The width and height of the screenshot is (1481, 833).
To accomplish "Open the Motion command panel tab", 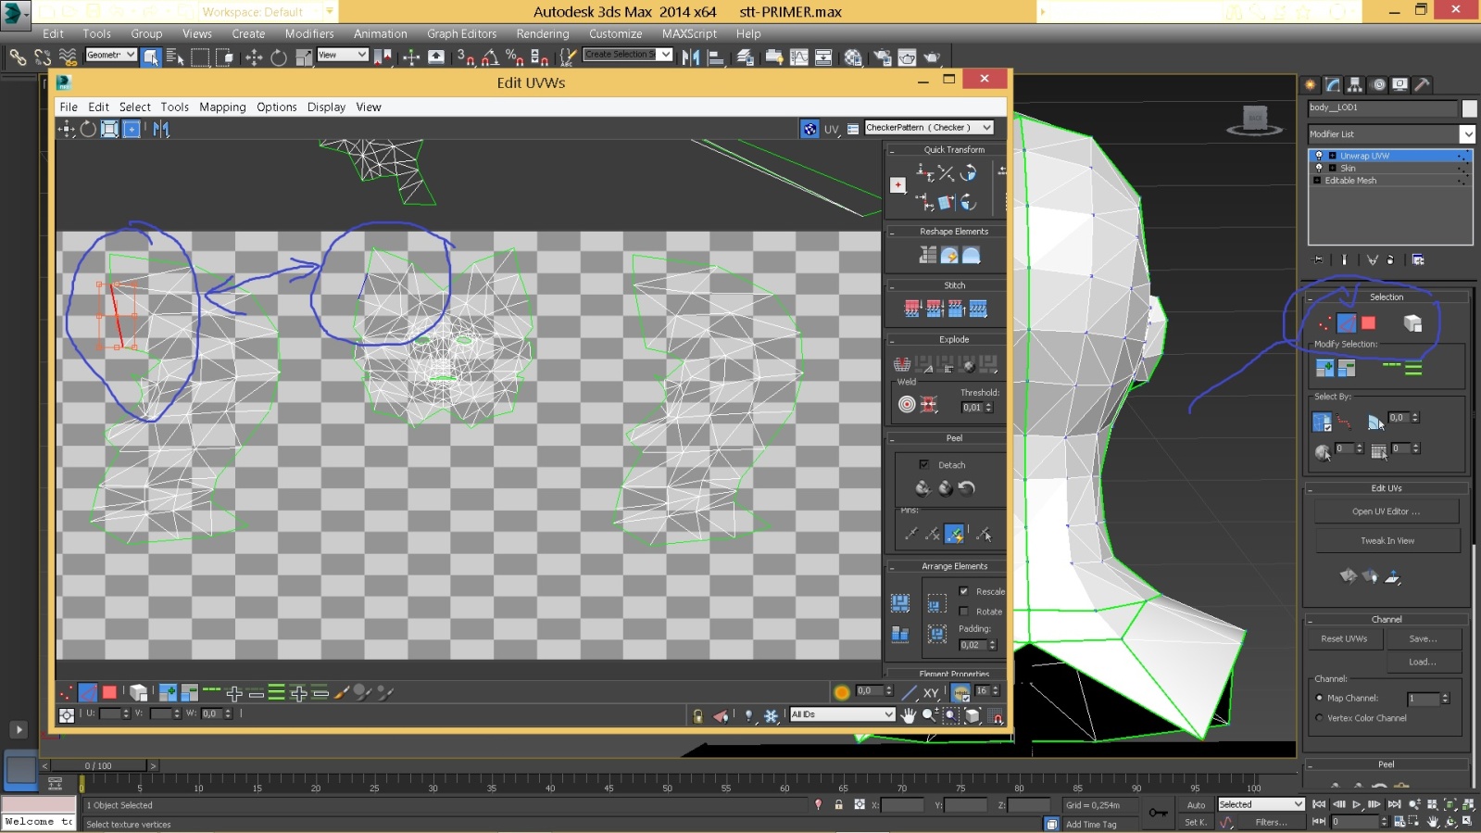I will [1378, 84].
